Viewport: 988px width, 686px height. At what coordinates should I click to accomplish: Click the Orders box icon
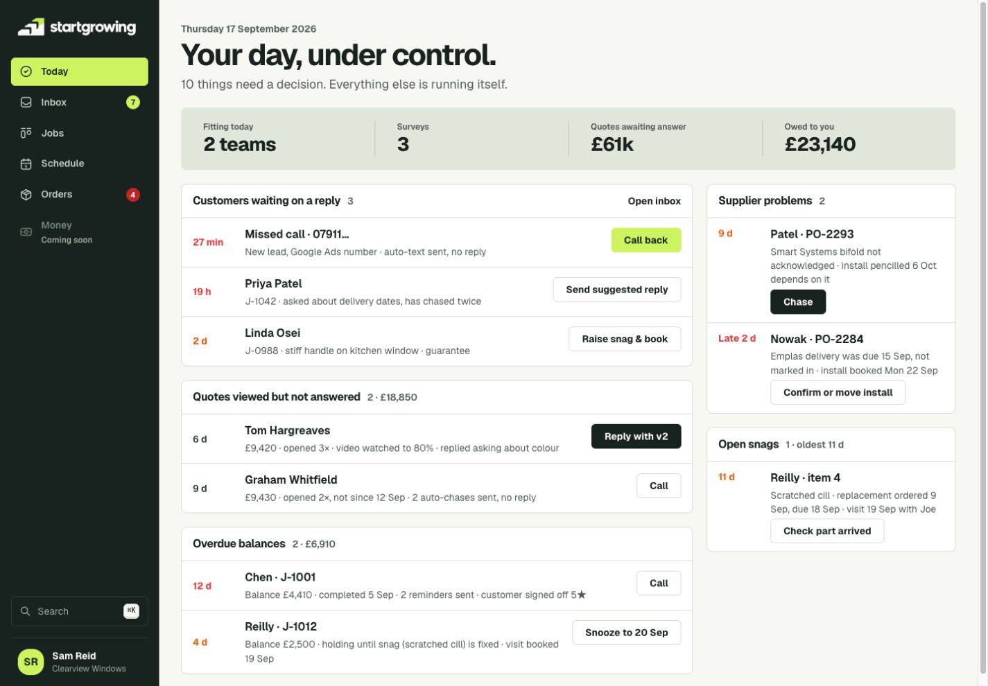click(26, 195)
